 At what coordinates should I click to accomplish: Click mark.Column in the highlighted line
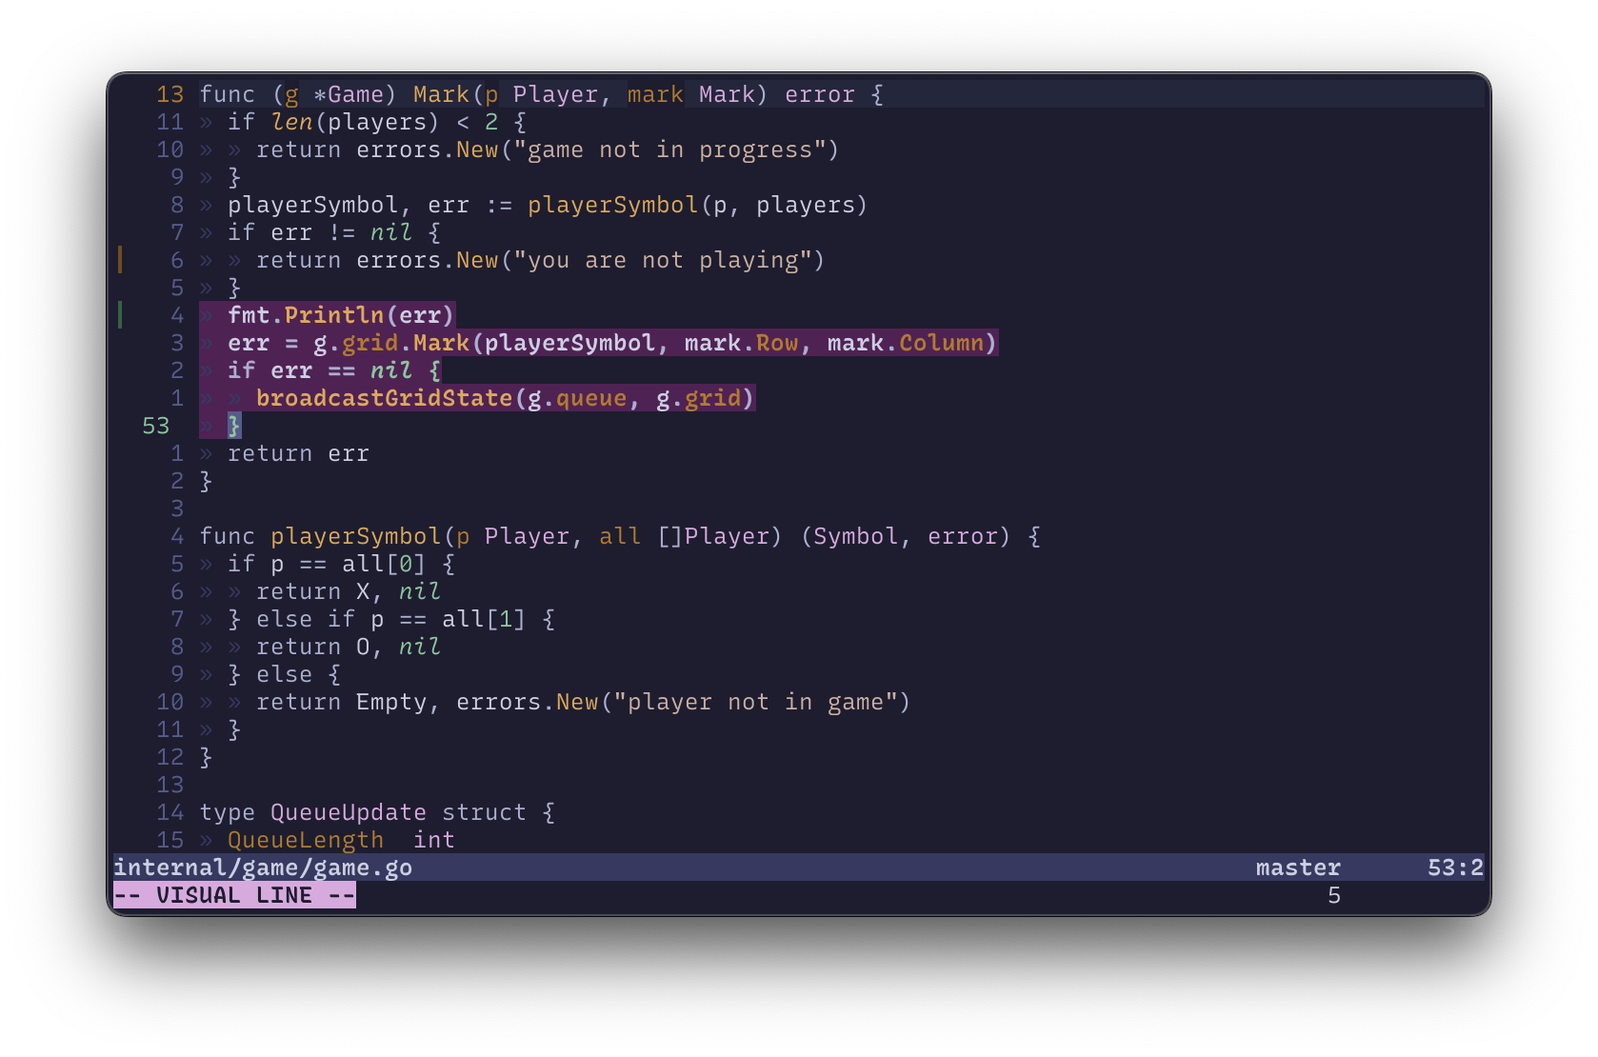coord(905,343)
